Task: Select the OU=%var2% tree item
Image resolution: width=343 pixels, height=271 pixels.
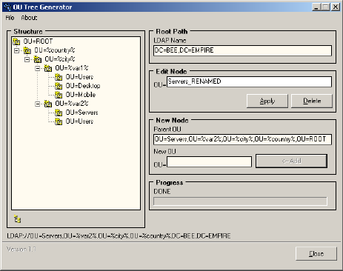Action: coord(72,104)
